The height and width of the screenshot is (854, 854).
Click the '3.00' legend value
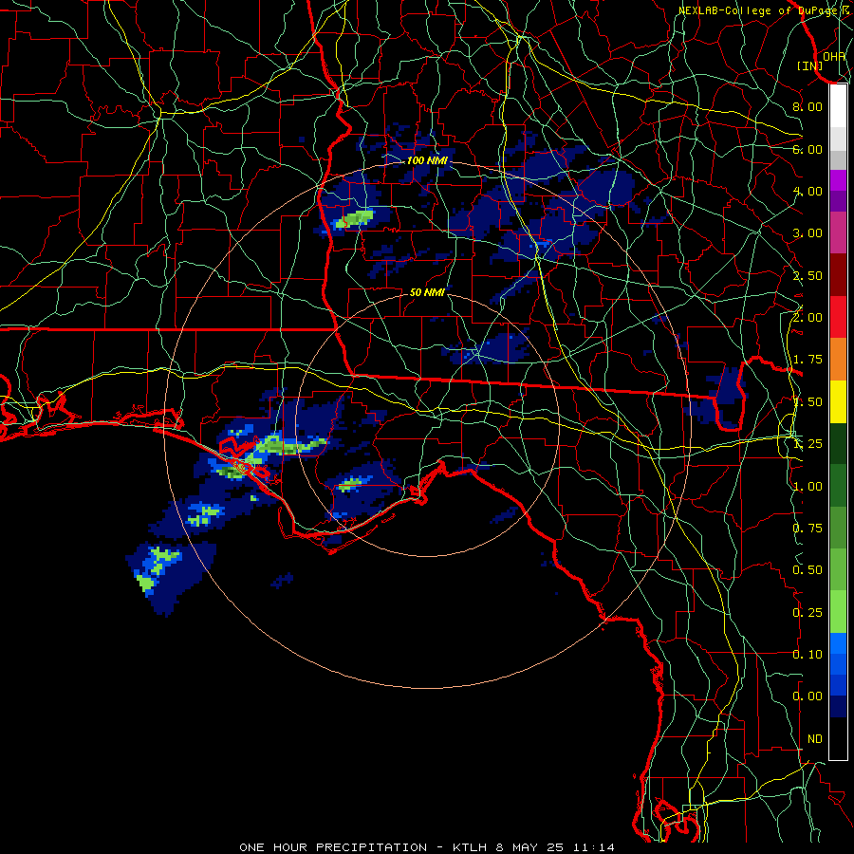pos(808,233)
